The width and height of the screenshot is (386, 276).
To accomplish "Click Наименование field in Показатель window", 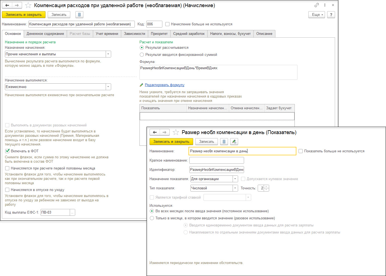I will 242,151.
